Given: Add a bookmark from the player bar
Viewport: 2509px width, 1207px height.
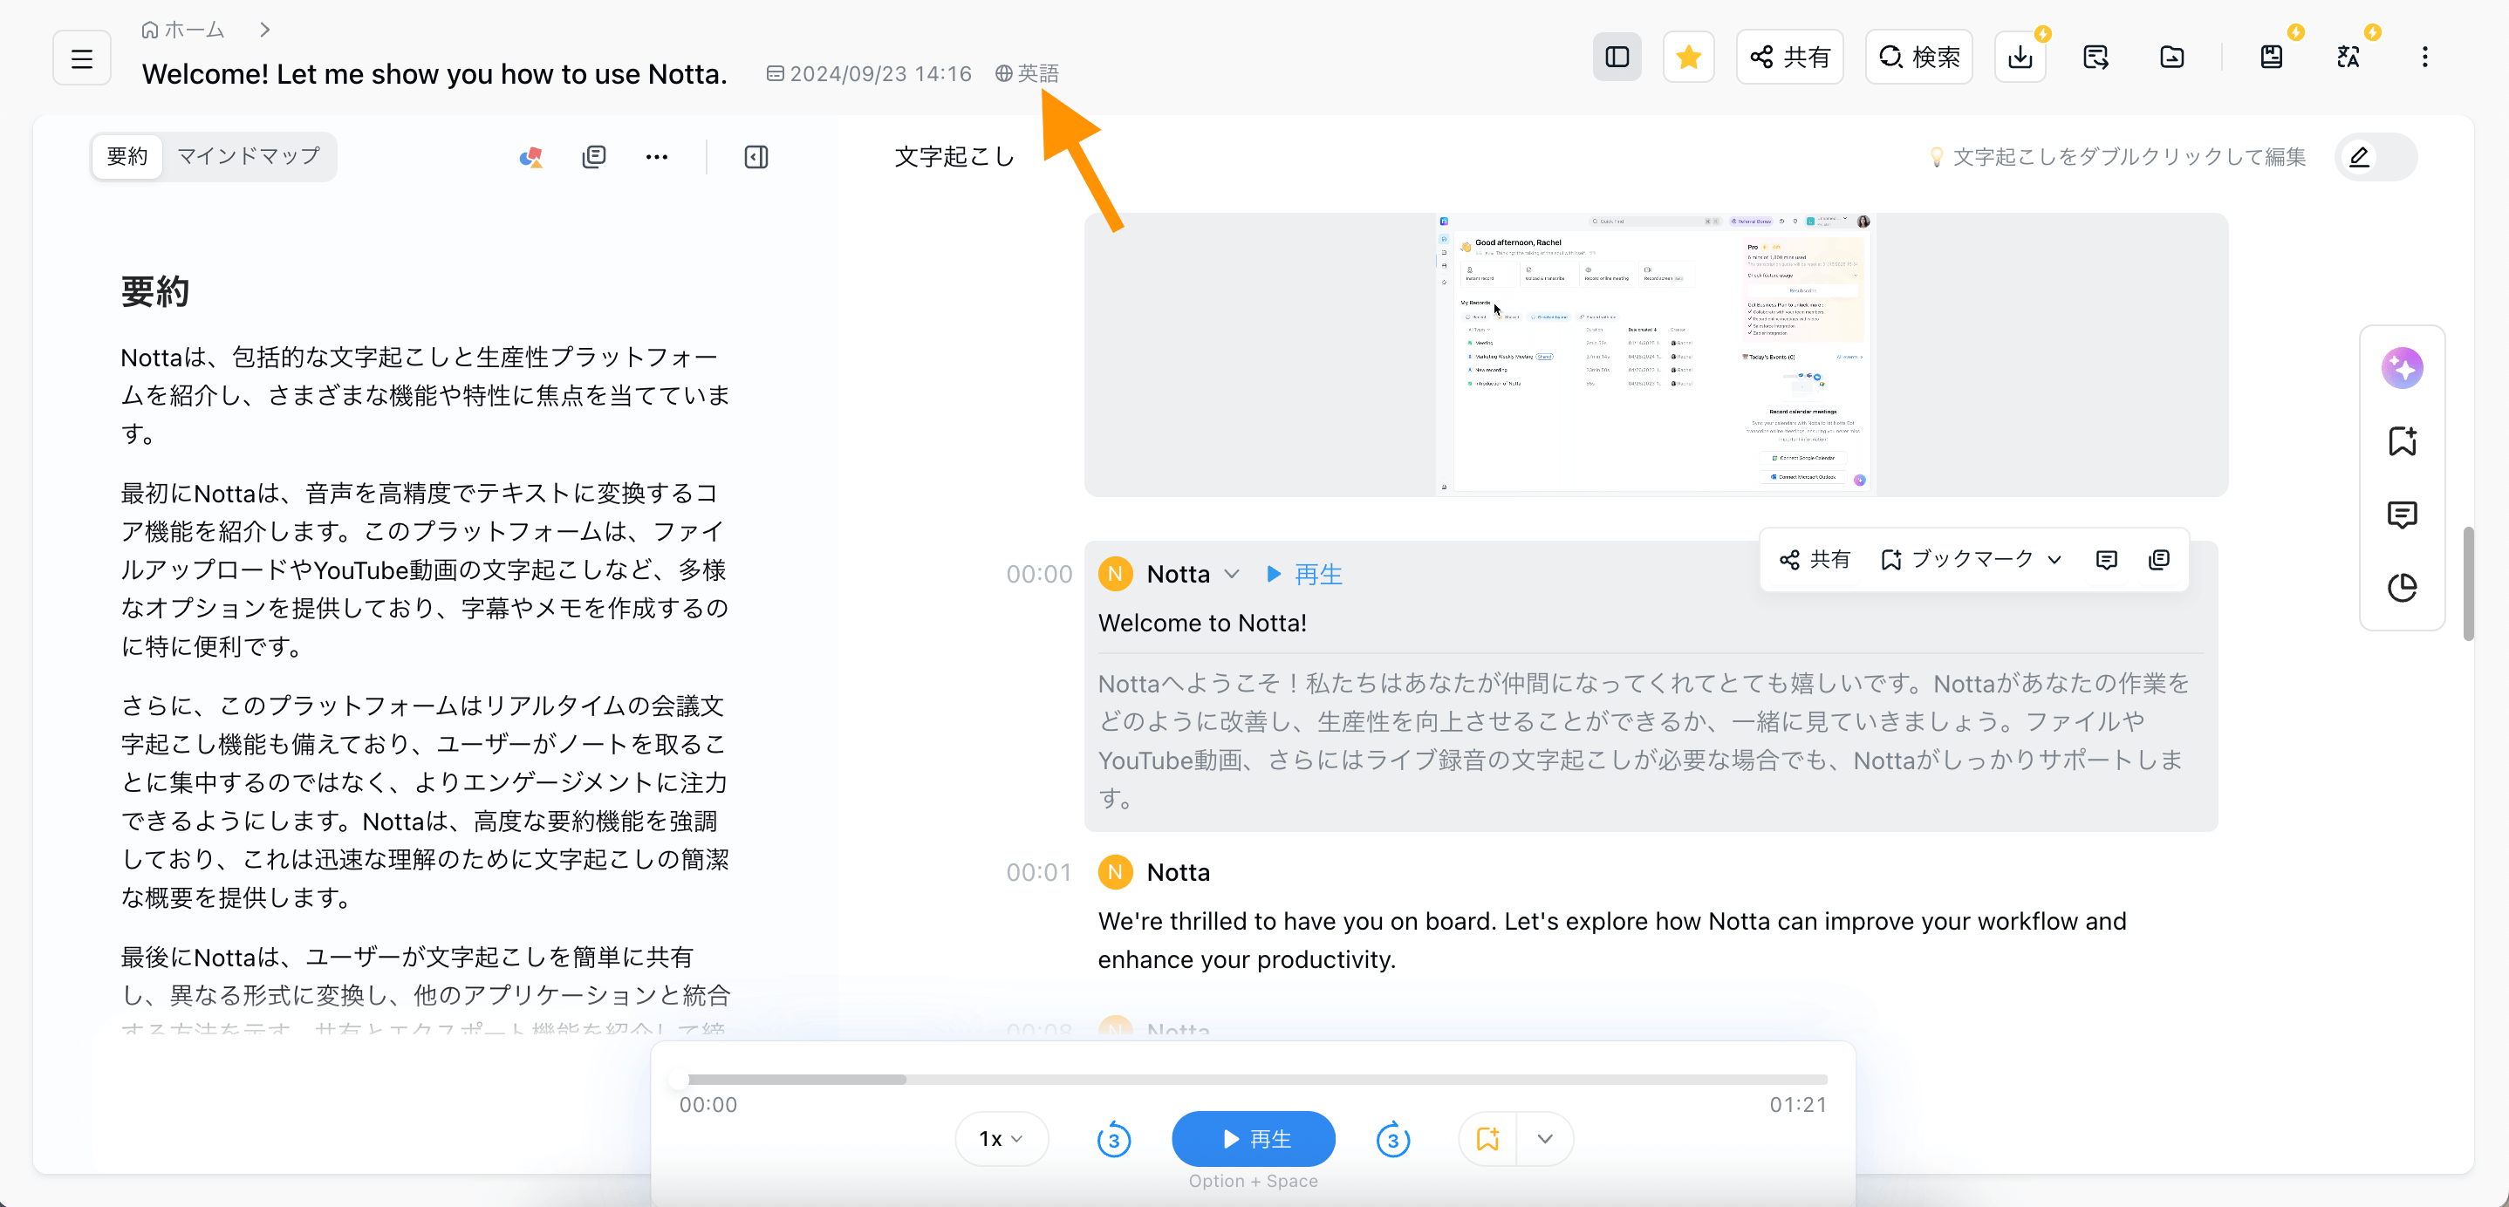Looking at the screenshot, I should click(1488, 1139).
